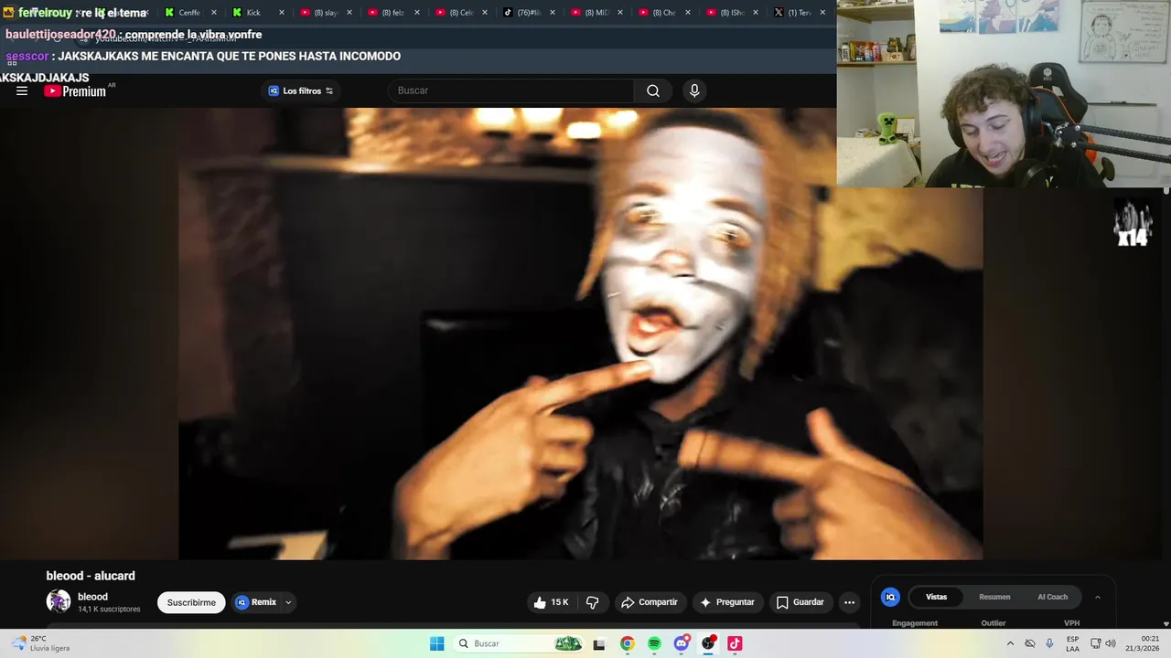The image size is (1171, 658).
Task: Click the Outlier label in vidIQ panel
Action: click(994, 623)
